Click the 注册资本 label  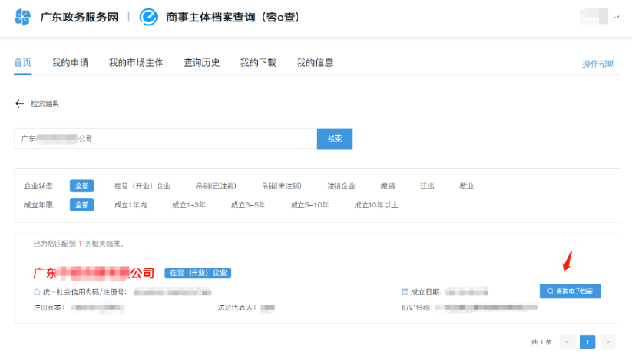click(49, 307)
